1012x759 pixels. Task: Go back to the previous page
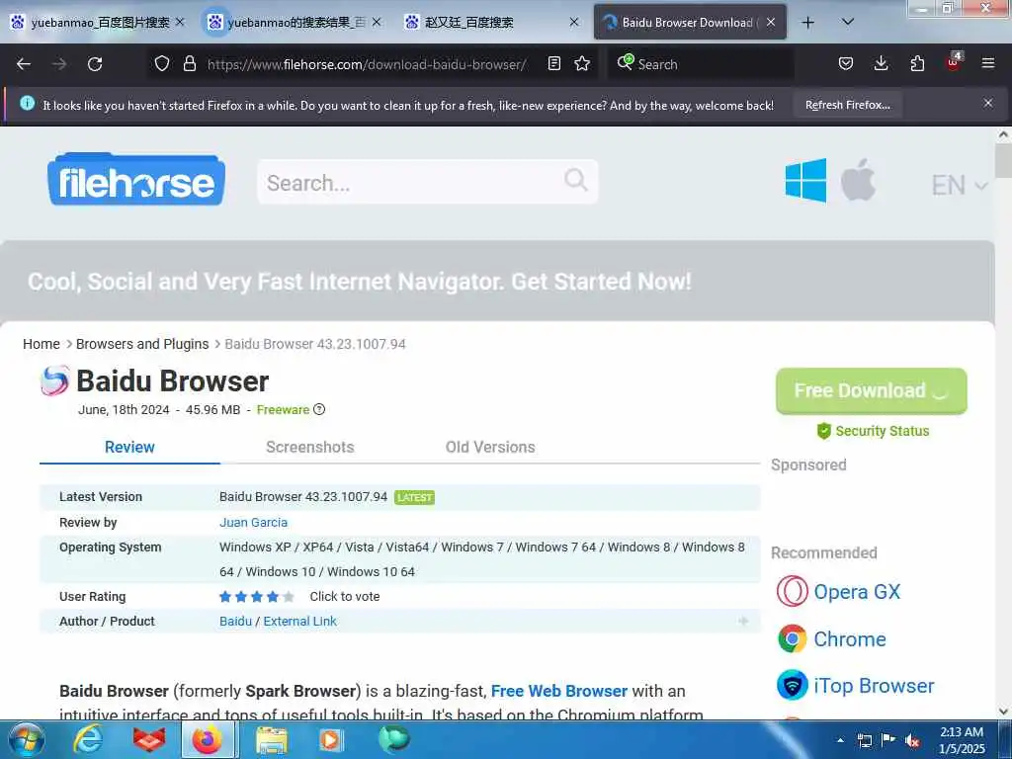(24, 64)
